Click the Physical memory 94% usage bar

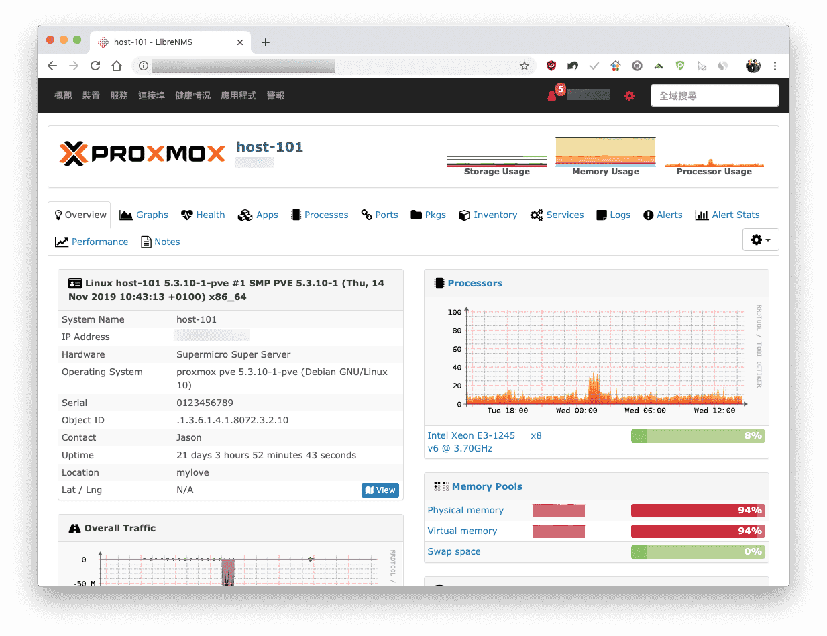[x=698, y=511]
